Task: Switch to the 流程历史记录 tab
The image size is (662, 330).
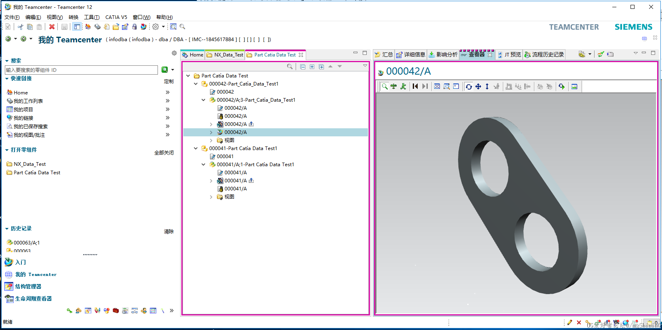Action: tap(544, 54)
